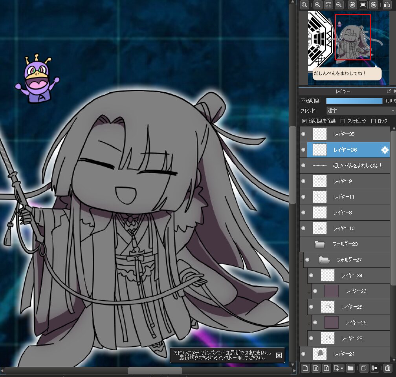Open the ブレンド mode dropdown
The image size is (396, 377).
pyautogui.click(x=361, y=111)
